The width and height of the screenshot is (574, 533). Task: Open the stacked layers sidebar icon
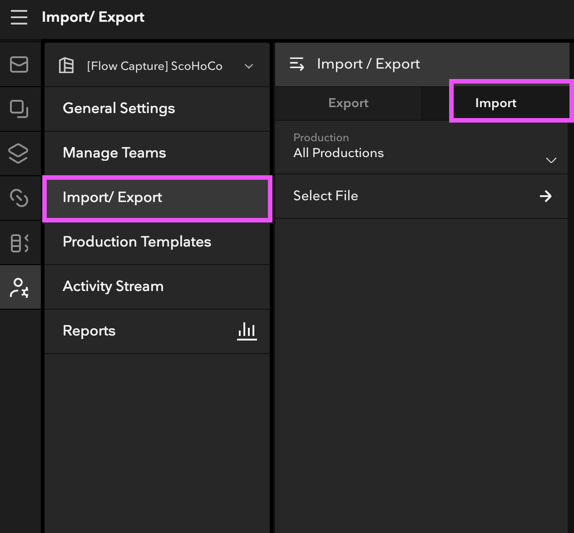19,153
